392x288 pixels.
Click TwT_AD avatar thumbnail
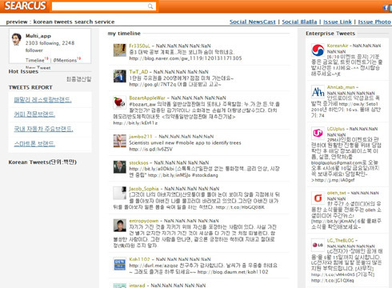[x=120, y=76]
